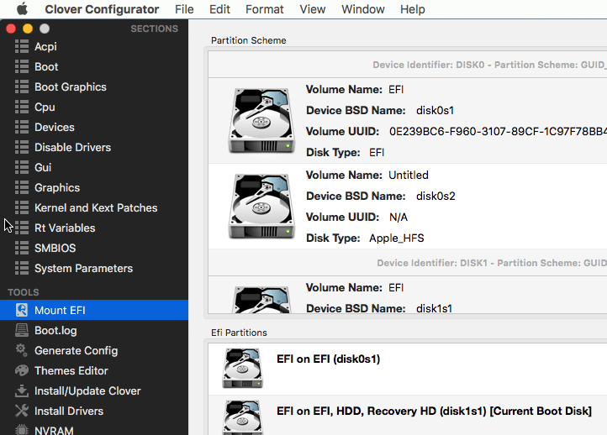This screenshot has height=435, width=607.
Task: Select the Mount EFI tool
Action: [x=94, y=310]
